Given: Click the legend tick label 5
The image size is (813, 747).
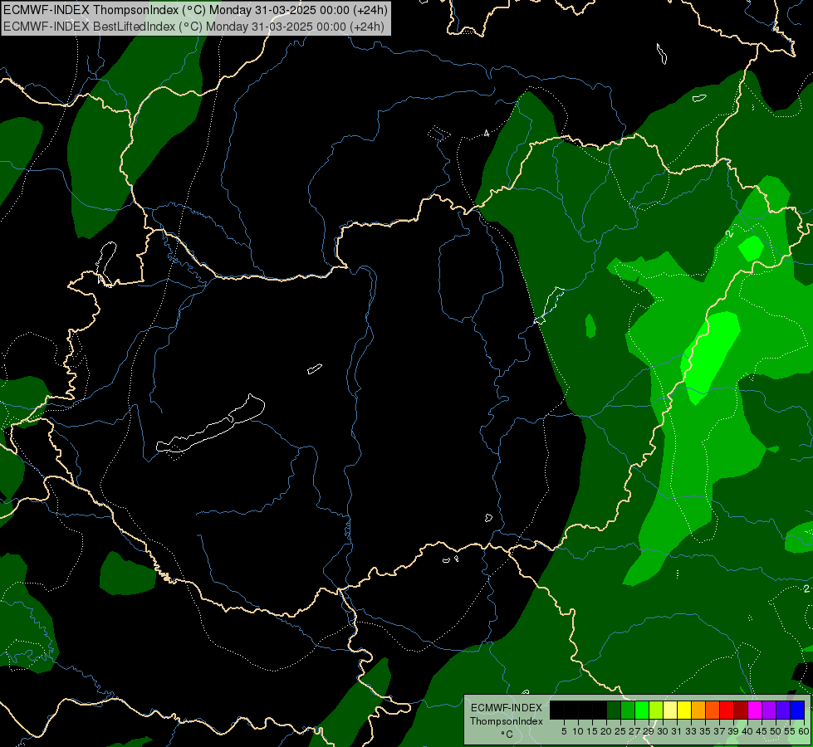Looking at the screenshot, I should [564, 731].
